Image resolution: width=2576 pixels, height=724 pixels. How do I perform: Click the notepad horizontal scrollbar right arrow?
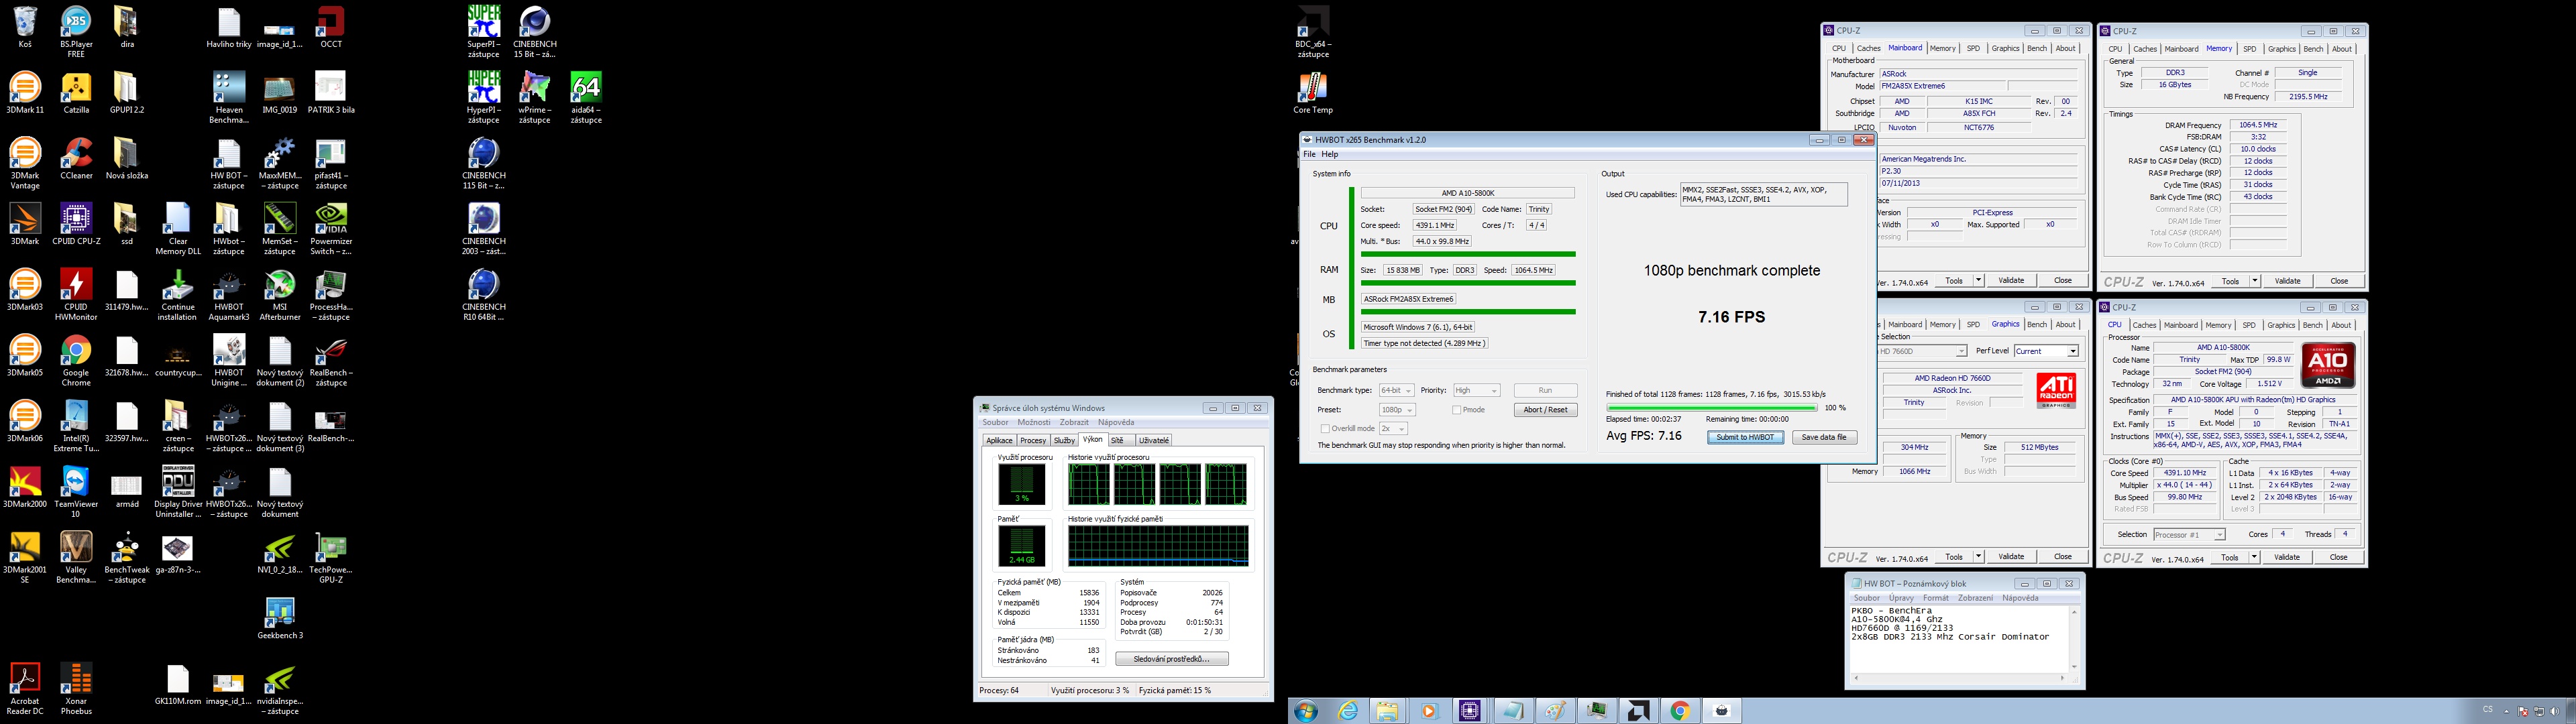pos(2062,678)
